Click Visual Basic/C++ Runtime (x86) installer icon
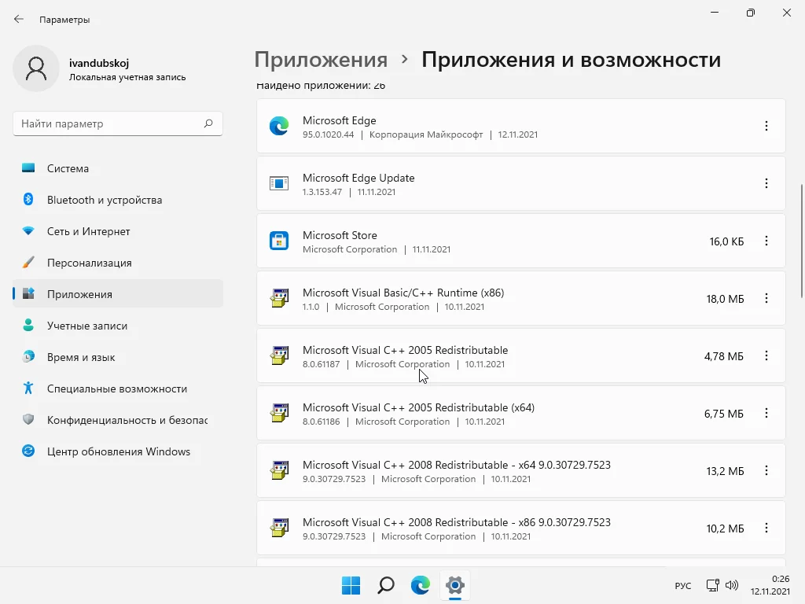 click(279, 298)
